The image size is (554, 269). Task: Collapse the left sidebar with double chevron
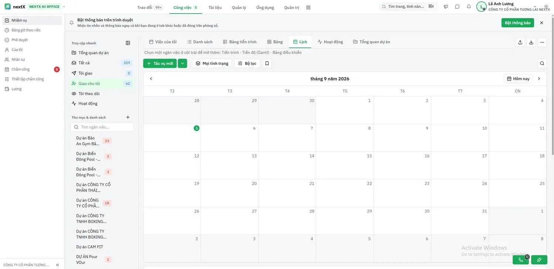(x=58, y=265)
